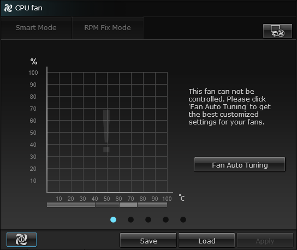Viewport: 297px width, 250px height.
Task: Switch to the RPM Fix Mode tab
Action: (x=108, y=28)
